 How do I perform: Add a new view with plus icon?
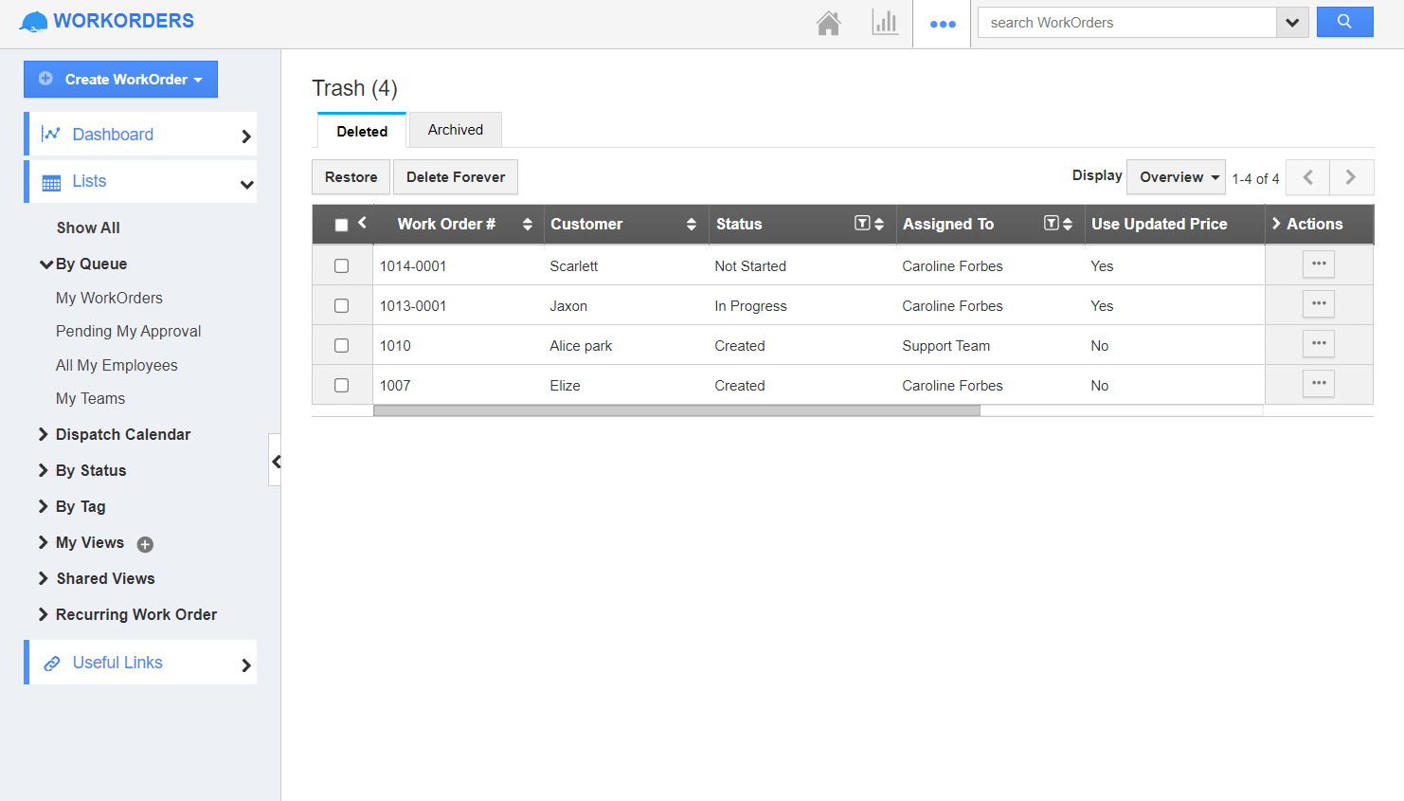click(145, 544)
